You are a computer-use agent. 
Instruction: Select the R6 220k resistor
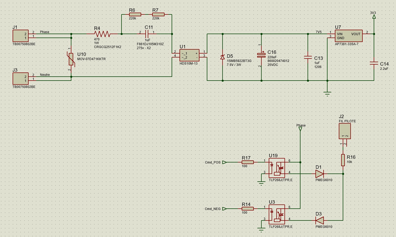point(135,14)
